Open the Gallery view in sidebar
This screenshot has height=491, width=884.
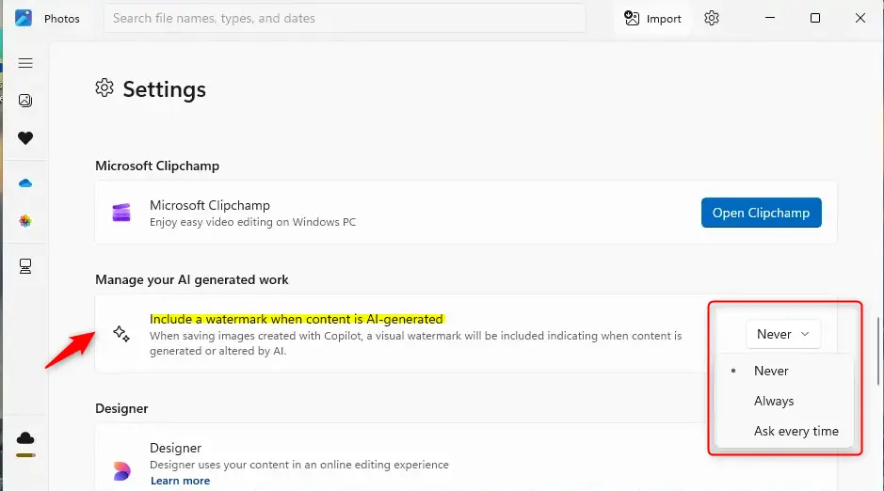(25, 101)
